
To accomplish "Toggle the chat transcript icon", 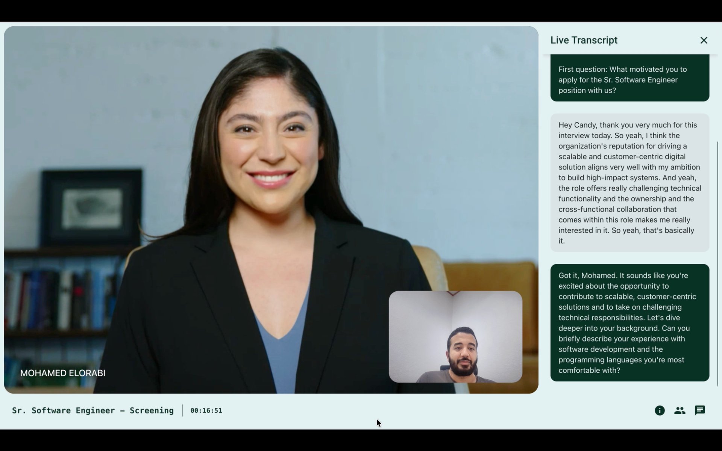I will click(699, 410).
